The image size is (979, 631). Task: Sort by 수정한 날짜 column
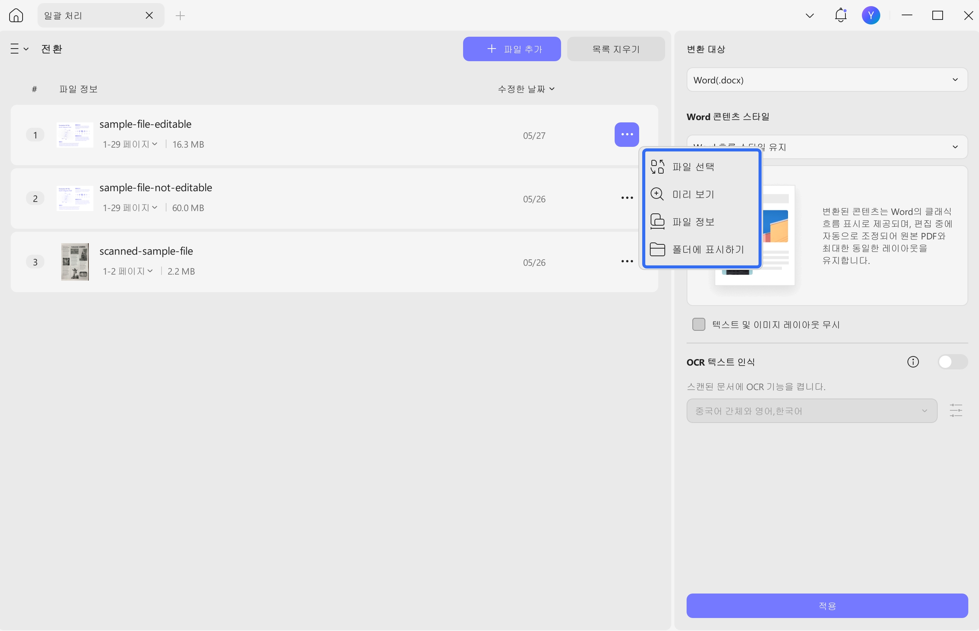[x=526, y=89]
